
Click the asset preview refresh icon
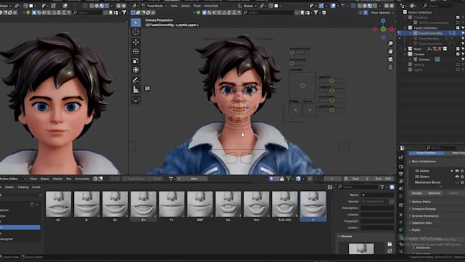pos(390,251)
